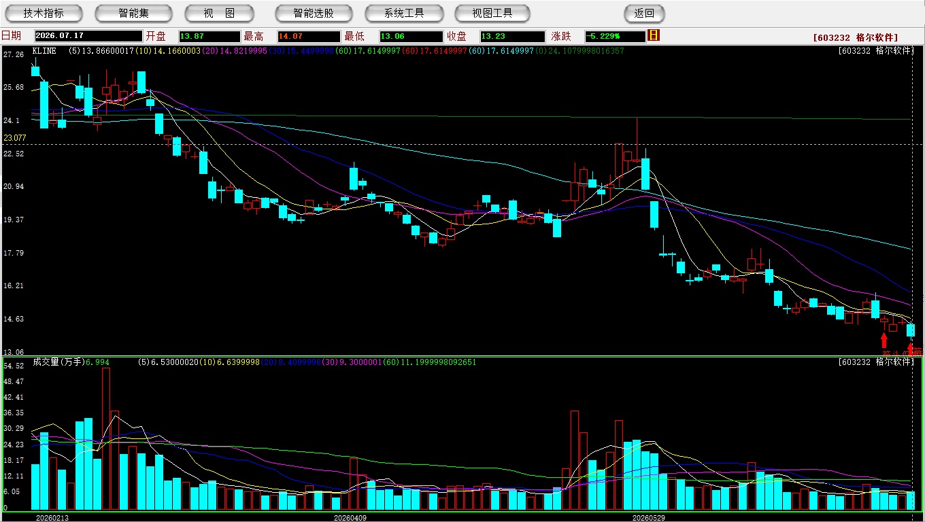Click the MA value (20)14.8219995
Image resolution: width=925 pixels, height=522 pixels.
234,51
